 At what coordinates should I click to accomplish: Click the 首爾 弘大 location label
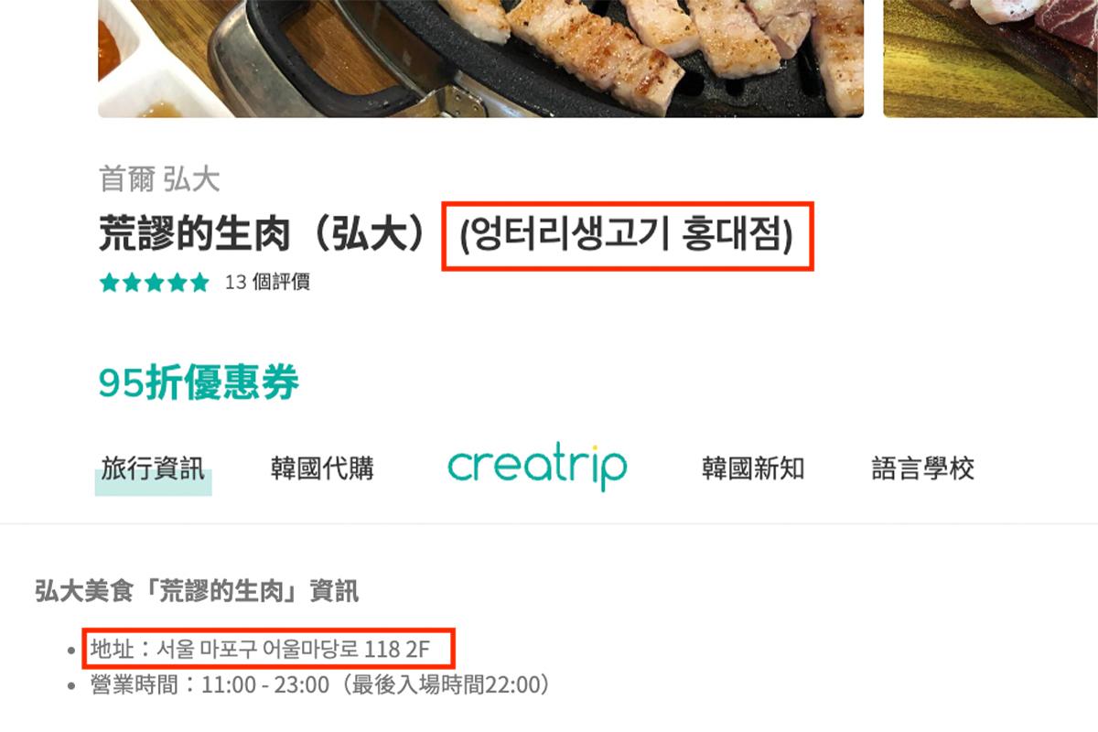(x=159, y=179)
